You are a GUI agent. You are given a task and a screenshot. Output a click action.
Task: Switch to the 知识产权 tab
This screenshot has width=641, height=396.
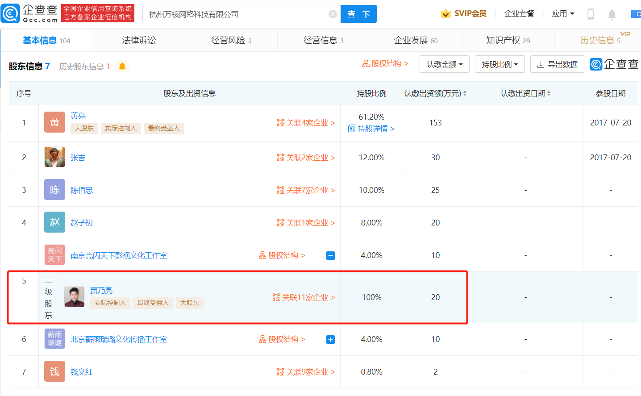508,41
